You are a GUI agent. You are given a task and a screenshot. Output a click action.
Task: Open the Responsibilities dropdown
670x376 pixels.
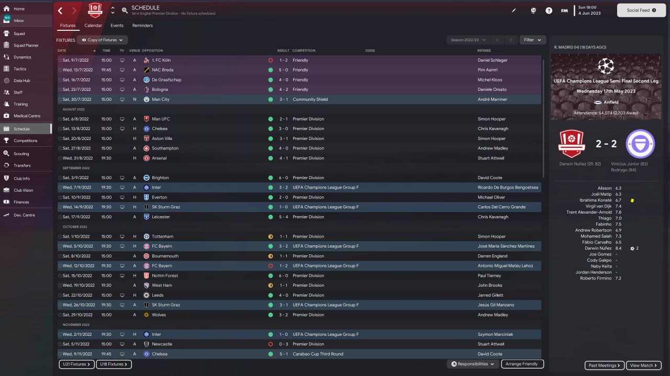pos(472,364)
